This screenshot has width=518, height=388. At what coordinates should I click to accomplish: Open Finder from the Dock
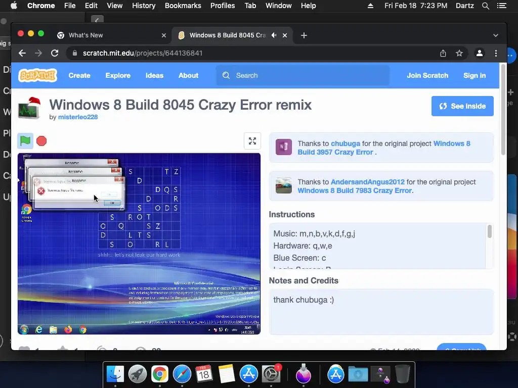[x=115, y=374]
